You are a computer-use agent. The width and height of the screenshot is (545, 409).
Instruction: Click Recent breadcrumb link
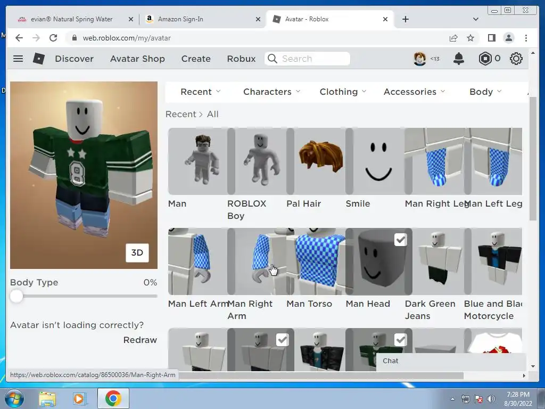pos(181,114)
